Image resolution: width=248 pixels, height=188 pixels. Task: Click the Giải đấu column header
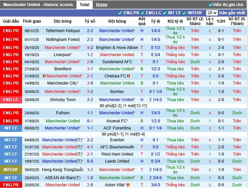pos(11,21)
